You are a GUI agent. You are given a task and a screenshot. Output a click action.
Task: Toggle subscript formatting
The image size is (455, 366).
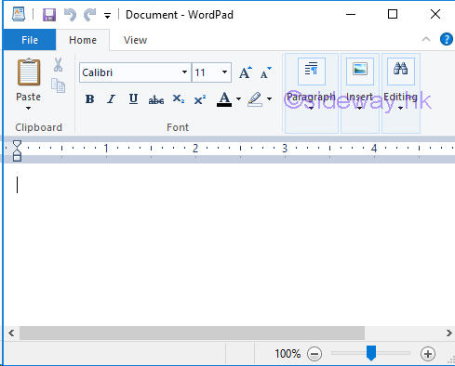(x=179, y=99)
